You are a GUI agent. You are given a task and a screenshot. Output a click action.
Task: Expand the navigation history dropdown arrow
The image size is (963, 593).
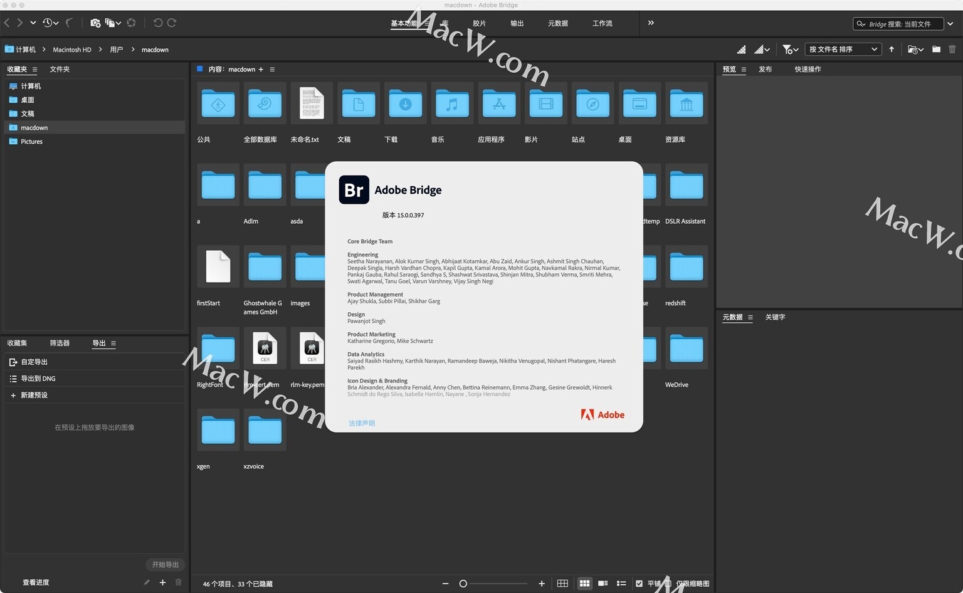(33, 23)
